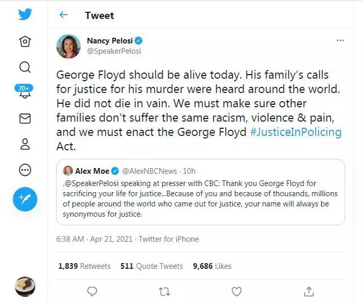Open Notifications bell with 20+ badge
Screen dimensions: 362x302
(25, 92)
